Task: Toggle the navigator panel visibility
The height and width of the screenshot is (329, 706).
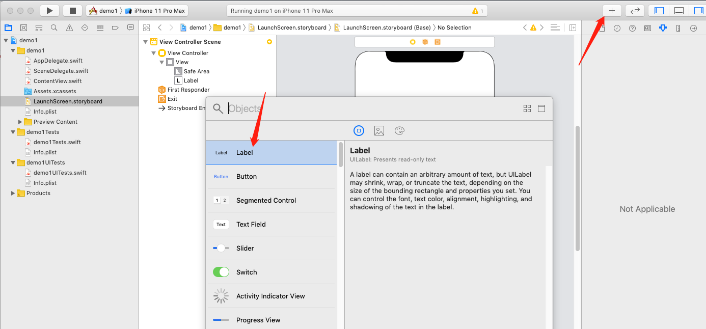Action: 659,10
